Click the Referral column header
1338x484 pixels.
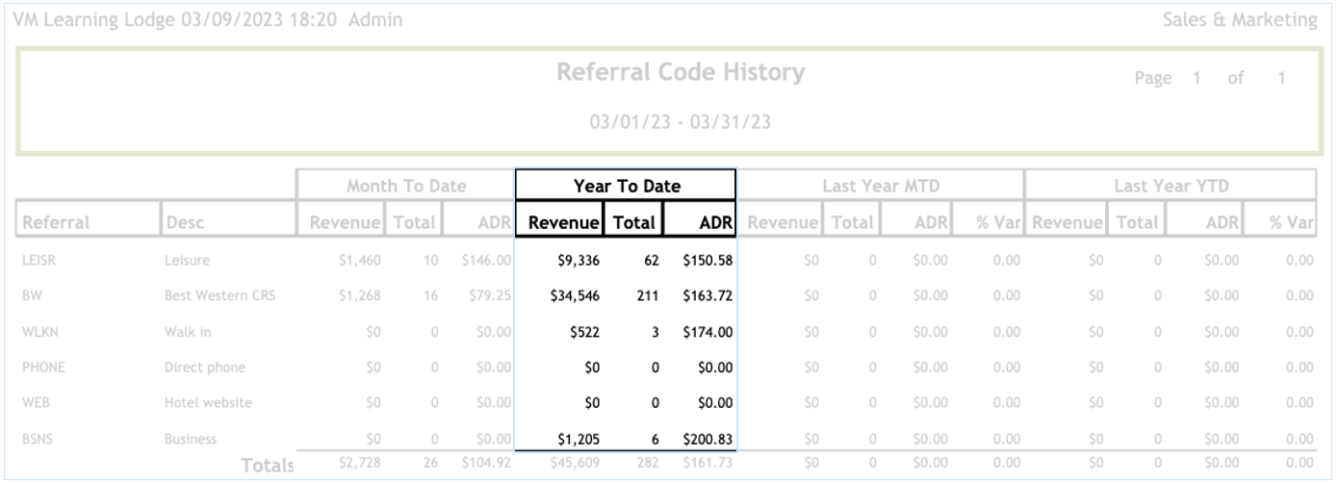[56, 223]
